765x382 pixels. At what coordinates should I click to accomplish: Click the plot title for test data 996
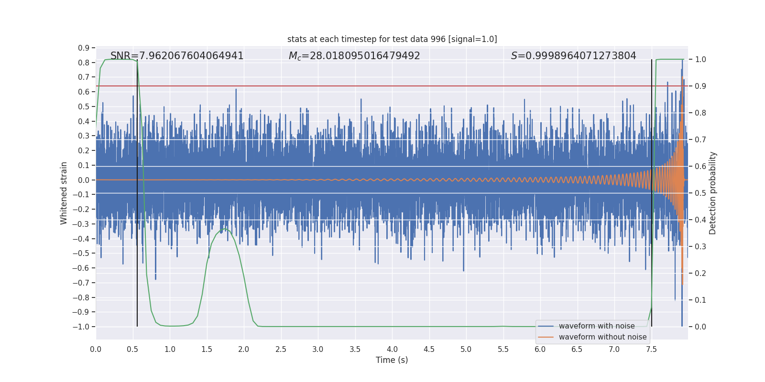(392, 39)
